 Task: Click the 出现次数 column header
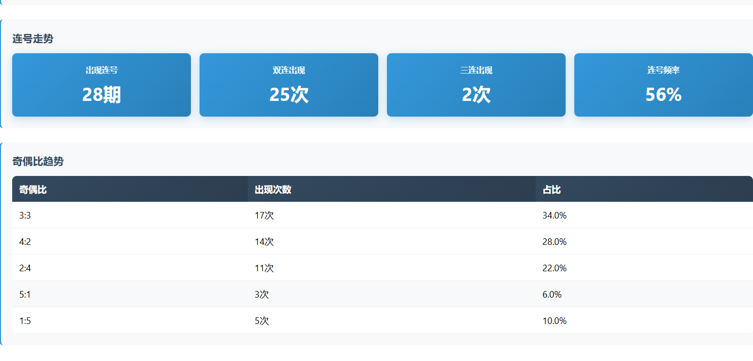[x=273, y=190]
